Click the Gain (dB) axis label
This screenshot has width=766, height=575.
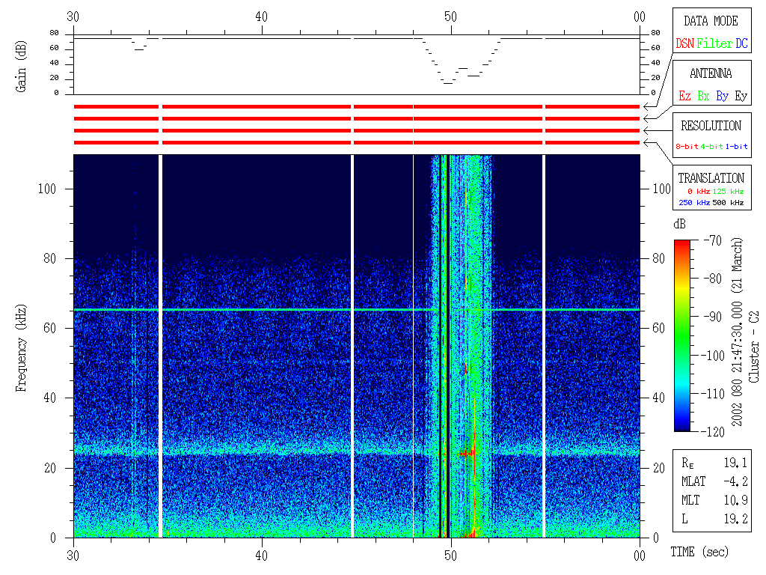point(20,64)
